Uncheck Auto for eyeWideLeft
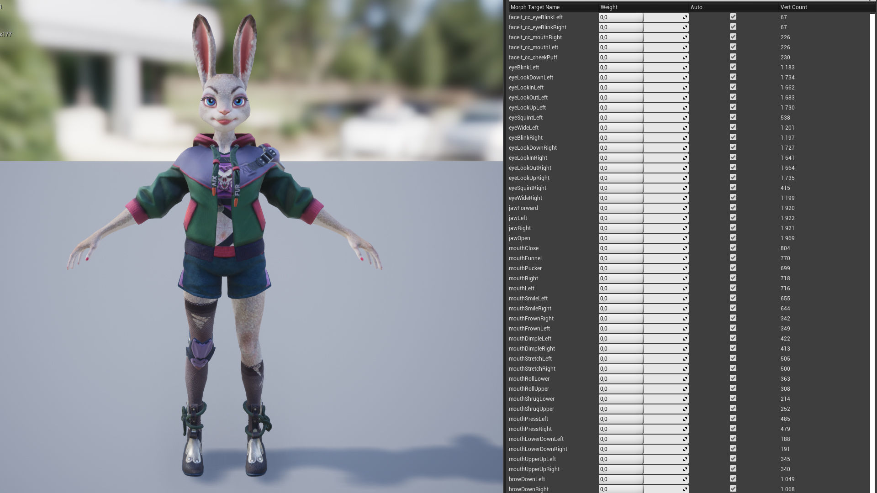Viewport: 877px width, 493px height. [x=733, y=127]
